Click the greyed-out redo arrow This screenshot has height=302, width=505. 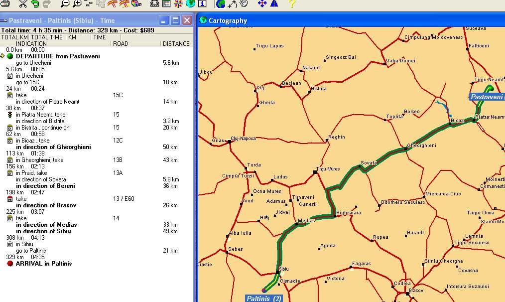47,3
